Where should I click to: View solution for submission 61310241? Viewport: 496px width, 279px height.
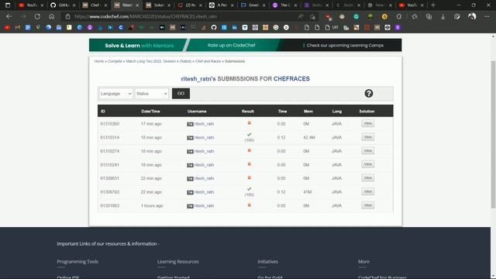click(367, 164)
